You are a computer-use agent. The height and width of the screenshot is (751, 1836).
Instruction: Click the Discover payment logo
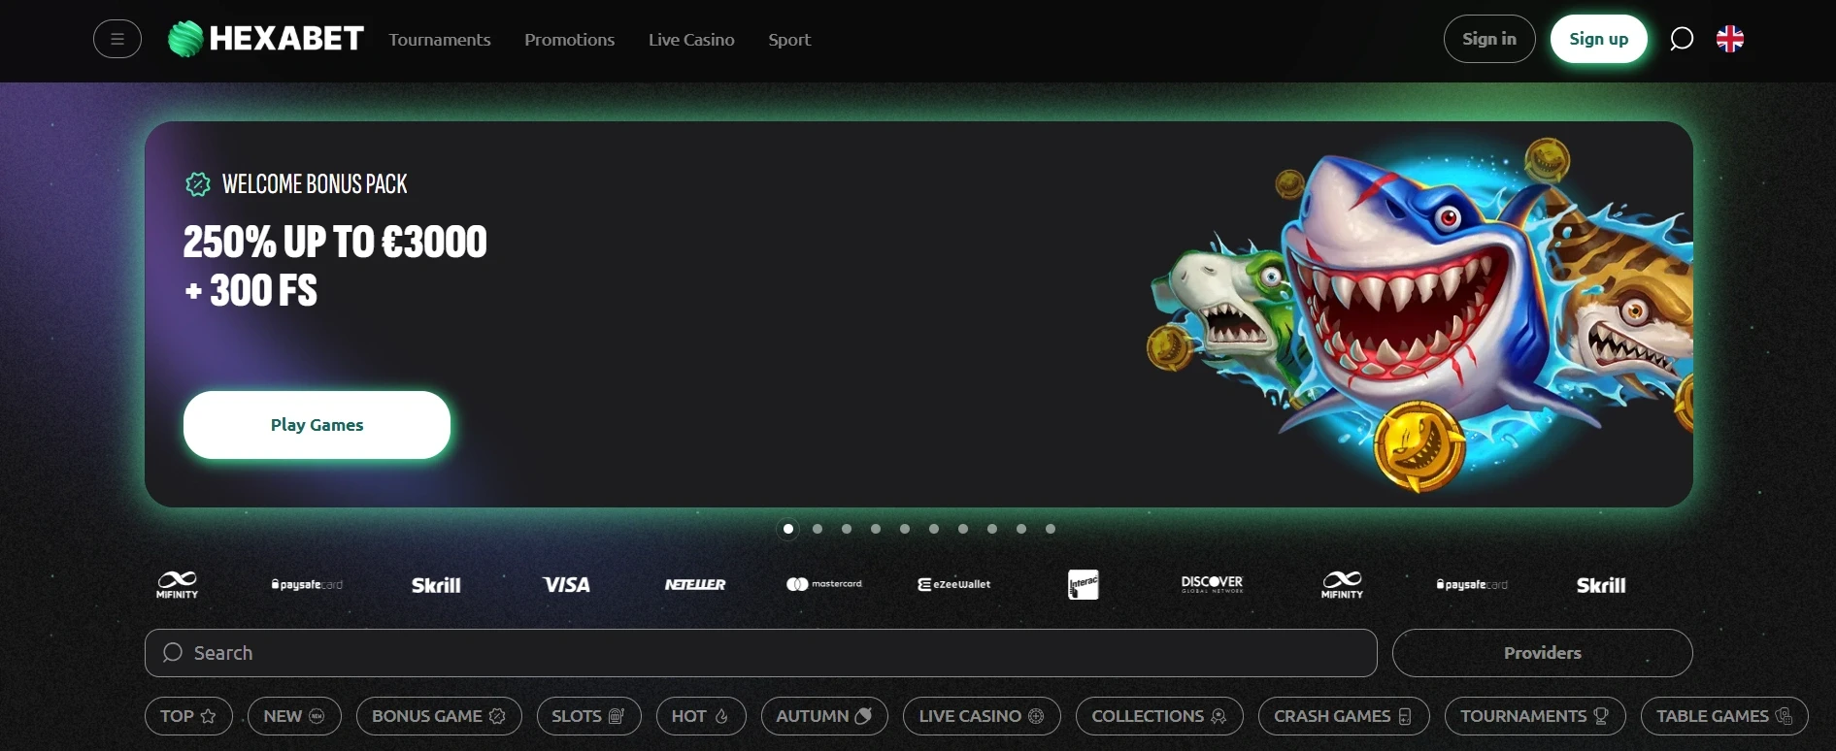coord(1213,583)
